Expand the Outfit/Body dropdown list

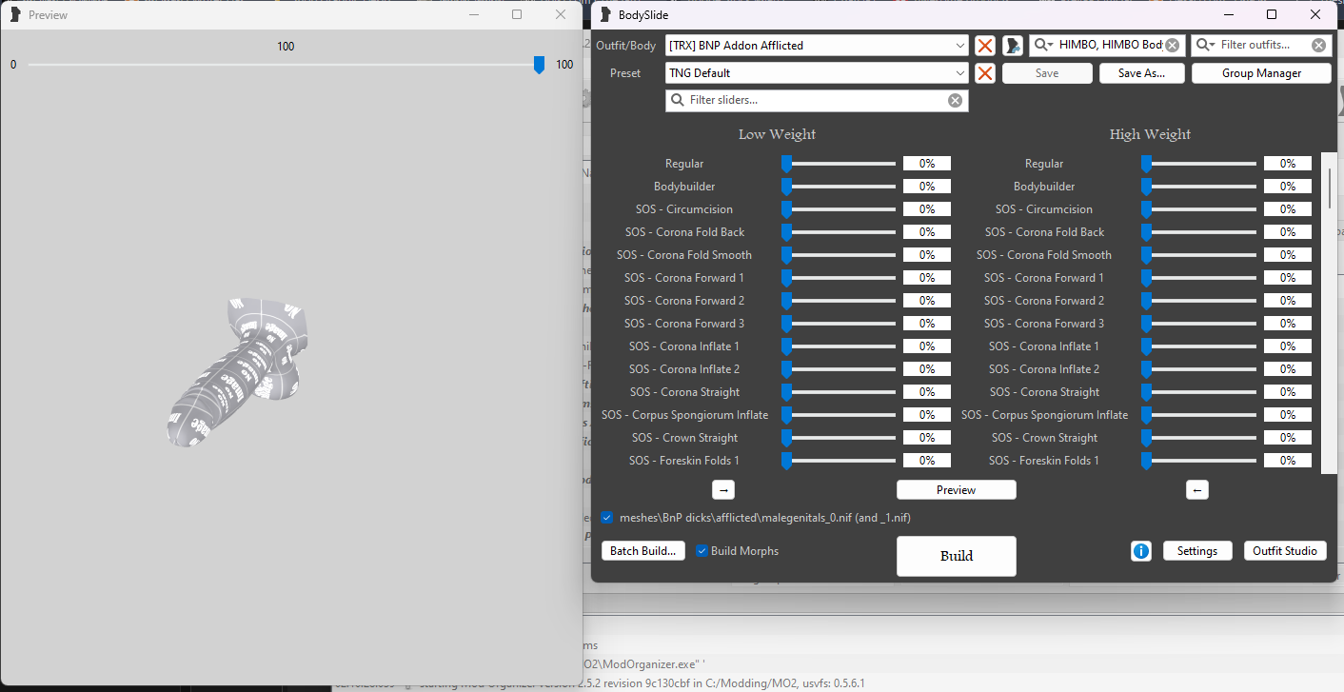pyautogui.click(x=959, y=46)
